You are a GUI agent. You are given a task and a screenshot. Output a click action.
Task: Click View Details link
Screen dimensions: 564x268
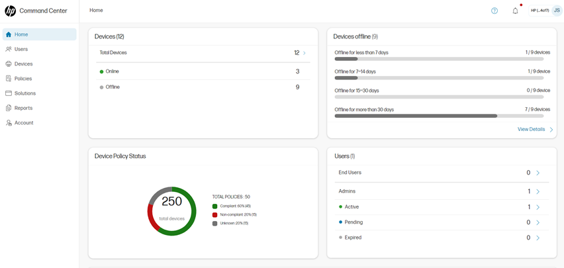532,130
